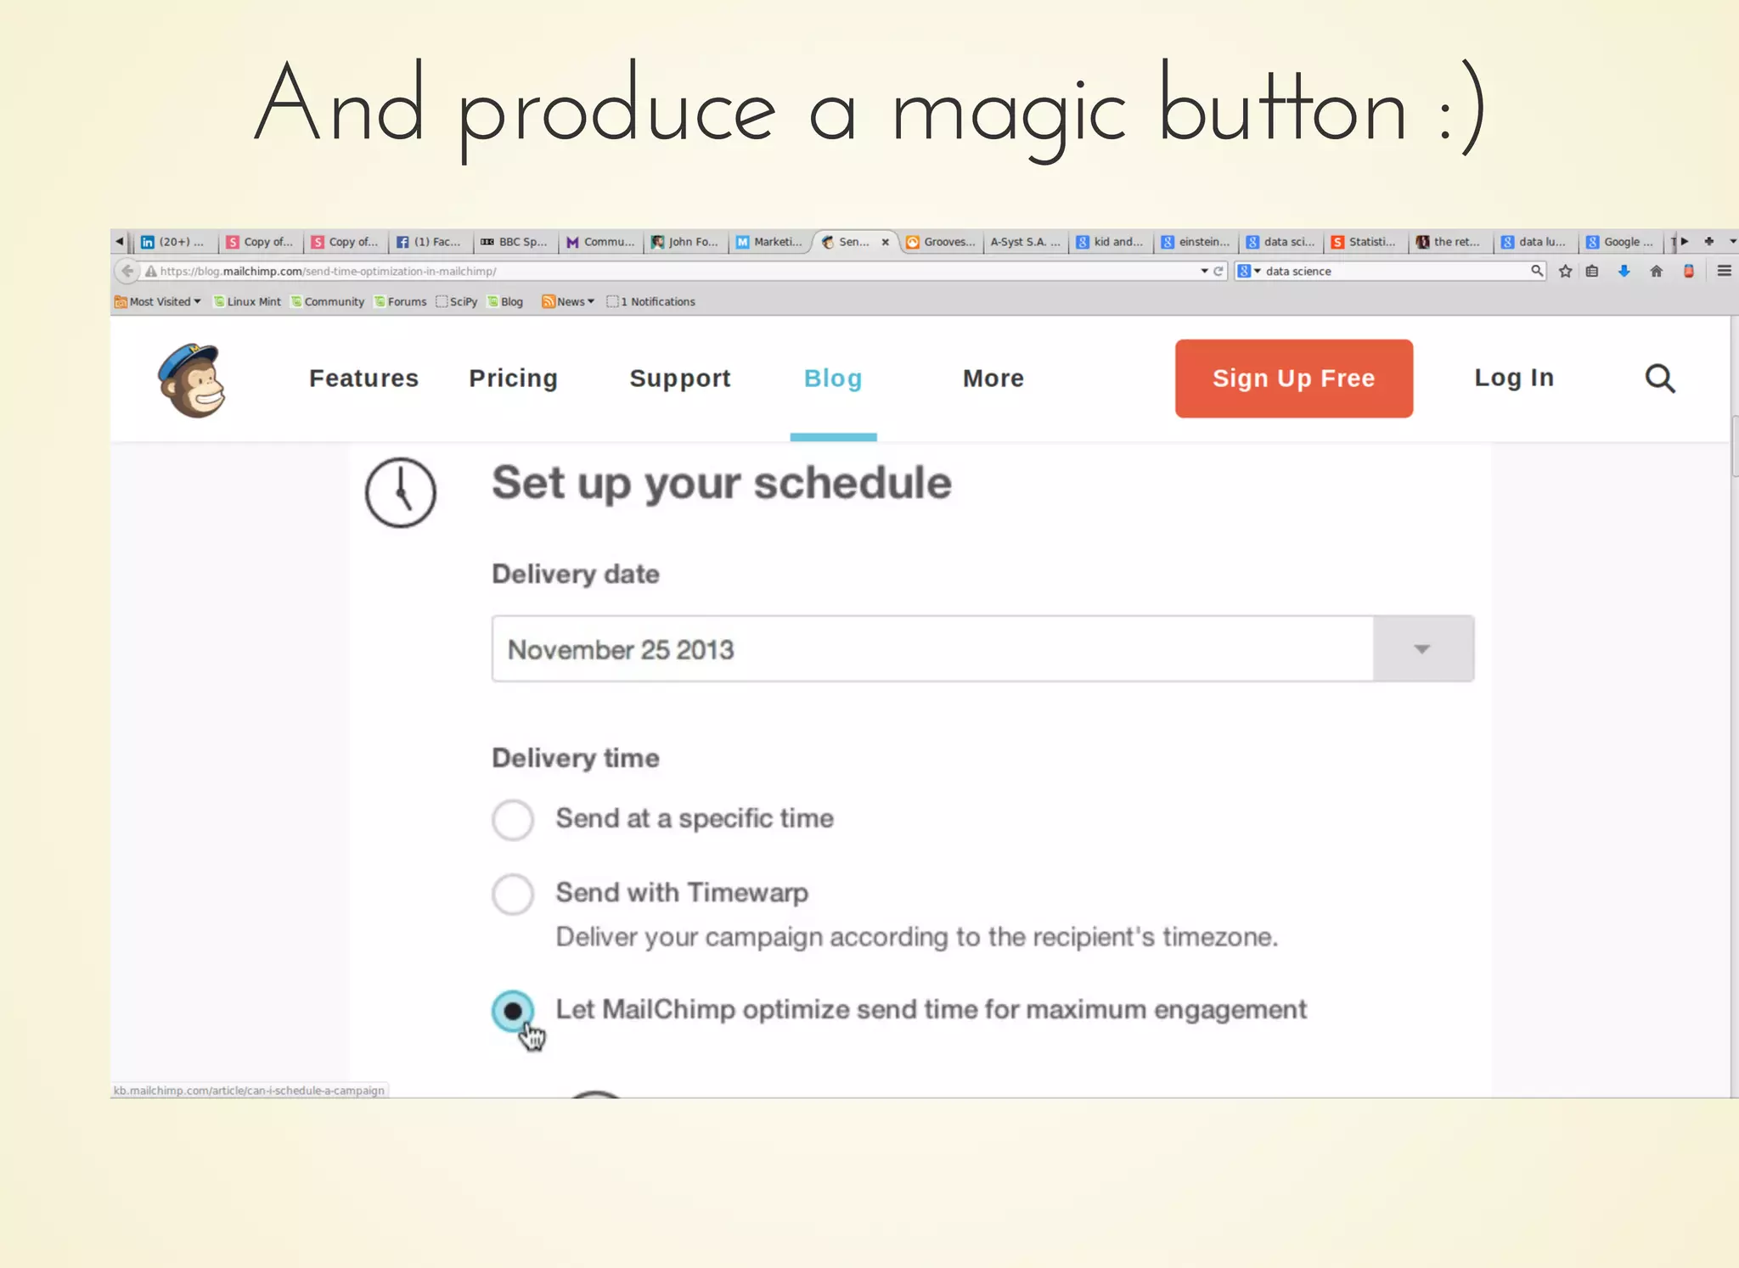Open the Most Visited bookmarks dropdown
Image resolution: width=1739 pixels, height=1268 pixels.
[158, 301]
